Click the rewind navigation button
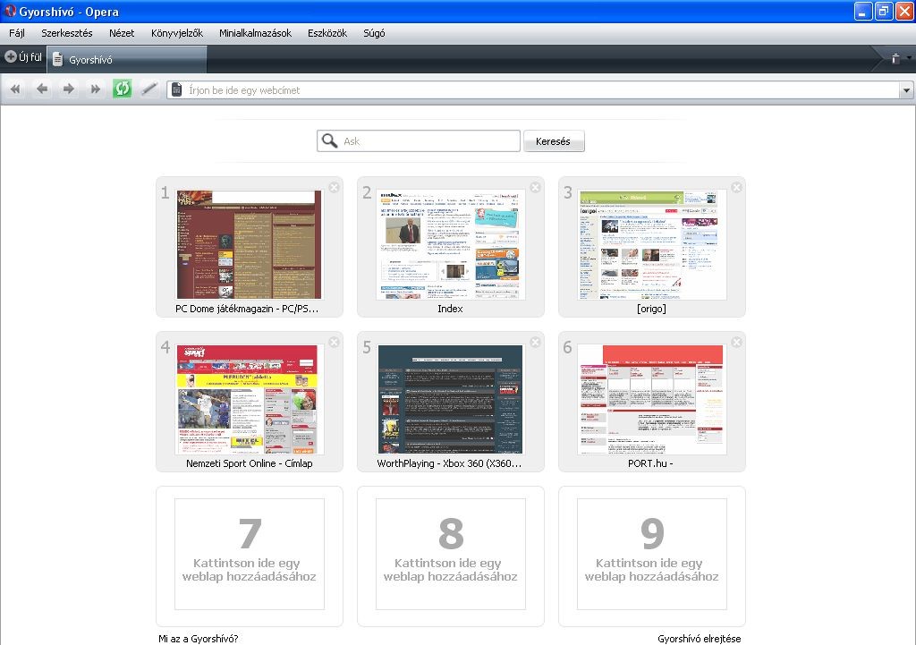 click(x=15, y=89)
